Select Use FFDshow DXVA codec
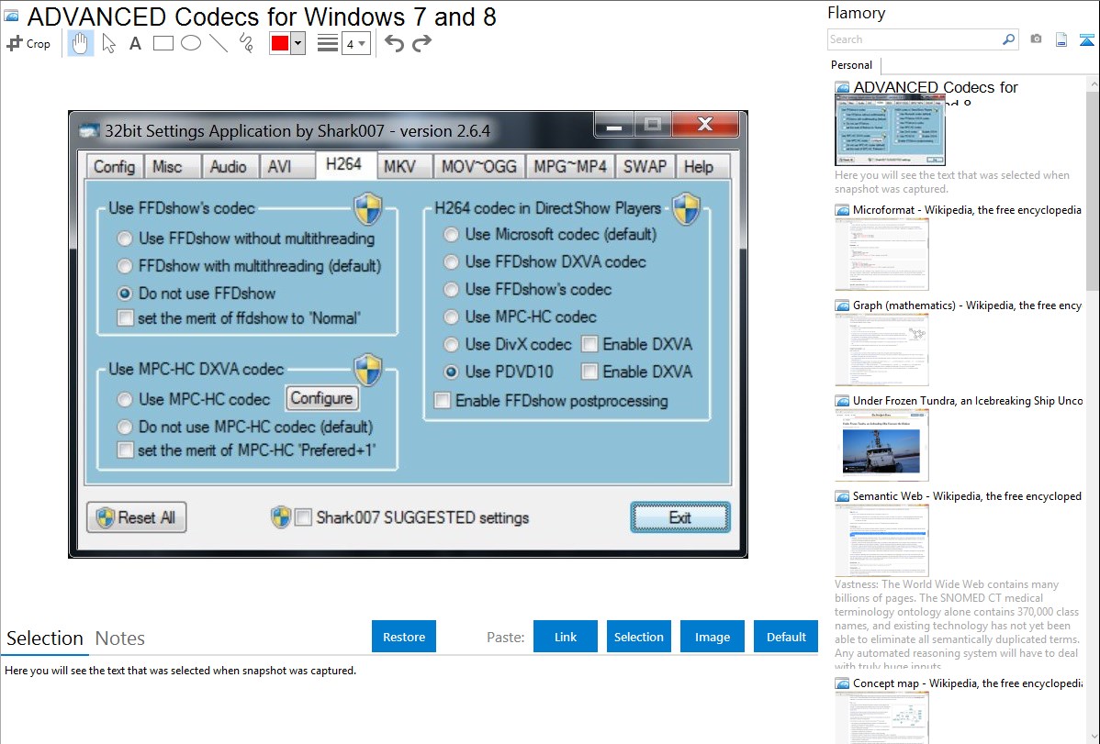Screen dimensions: 1100x744 [x=451, y=261]
